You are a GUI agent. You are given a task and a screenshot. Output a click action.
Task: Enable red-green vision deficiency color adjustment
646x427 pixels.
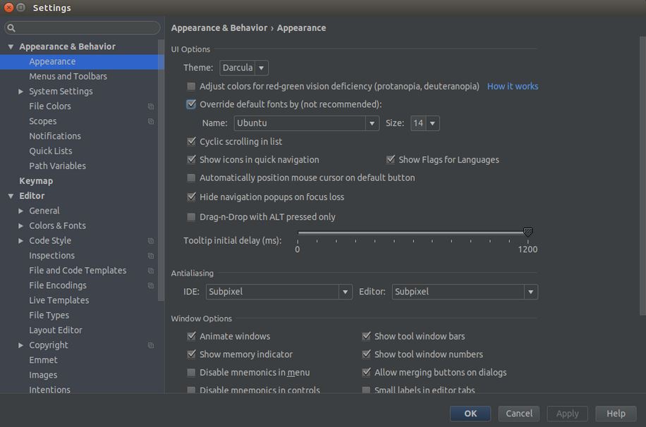pyautogui.click(x=191, y=86)
